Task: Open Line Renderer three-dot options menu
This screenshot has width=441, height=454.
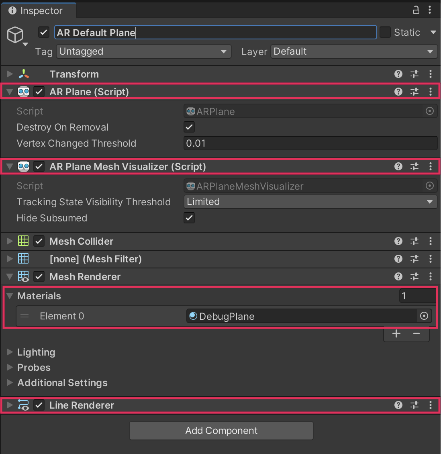Action: [431, 405]
